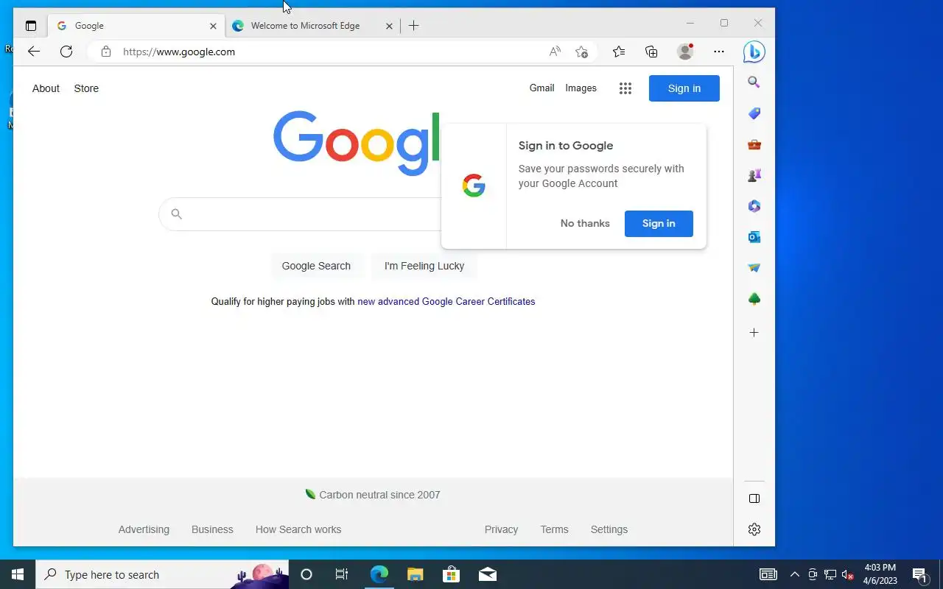
Task: Open the Tools briefcase icon in sidebar
Action: coord(754,144)
